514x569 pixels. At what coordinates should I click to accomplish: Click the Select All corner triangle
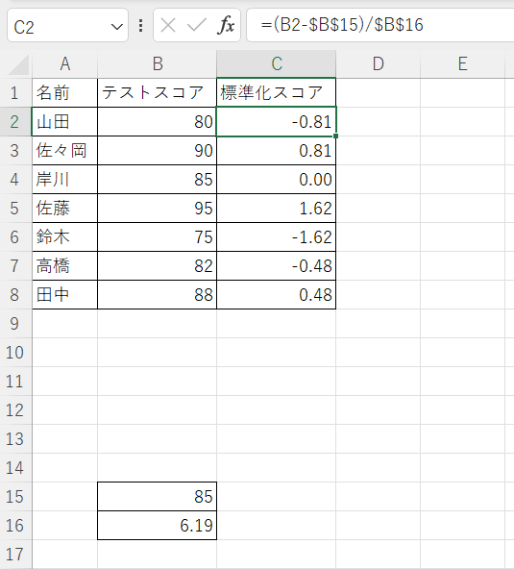pos(18,65)
